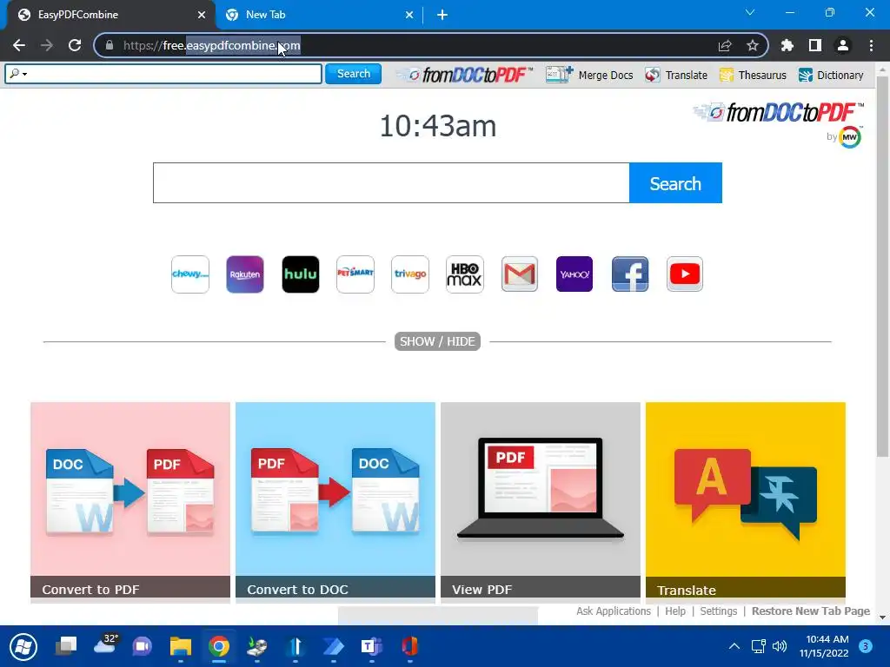Open a new browser tab
The width and height of the screenshot is (890, 667).
(x=442, y=15)
